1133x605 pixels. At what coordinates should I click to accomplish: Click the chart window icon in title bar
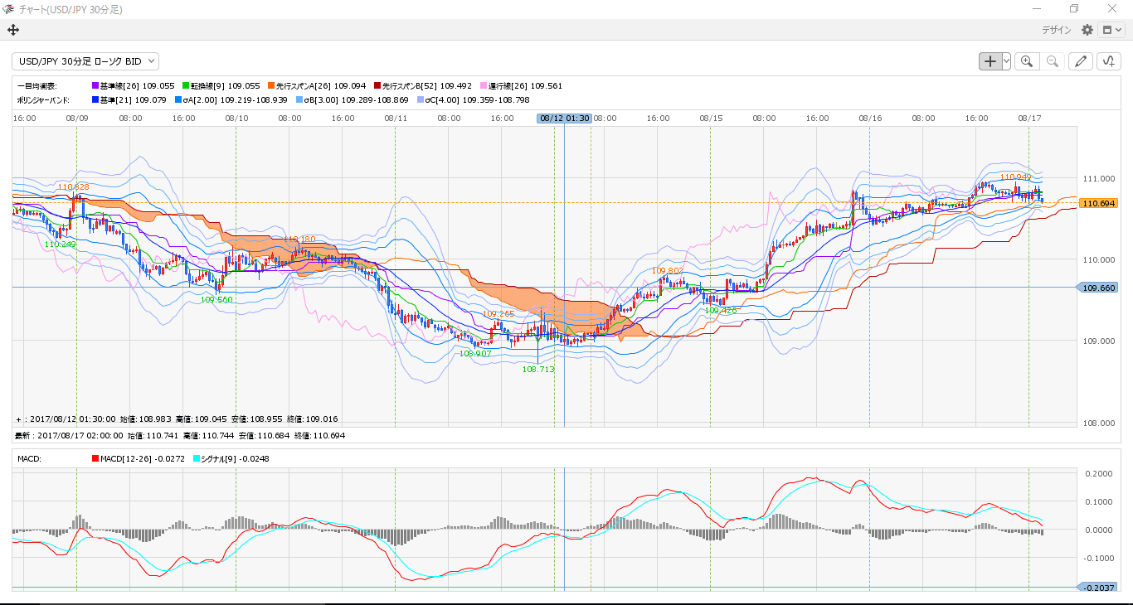[8, 8]
